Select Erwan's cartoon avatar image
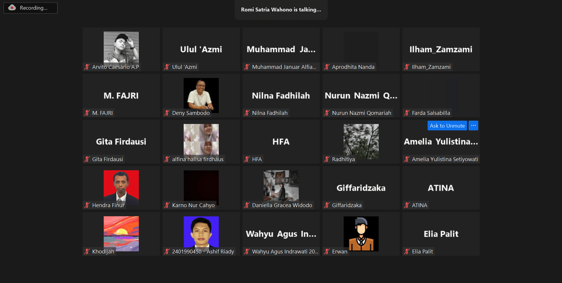The image size is (562, 283). point(361,233)
